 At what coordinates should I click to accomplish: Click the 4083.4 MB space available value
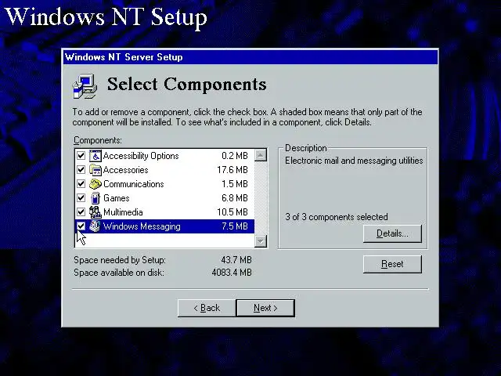(x=232, y=273)
